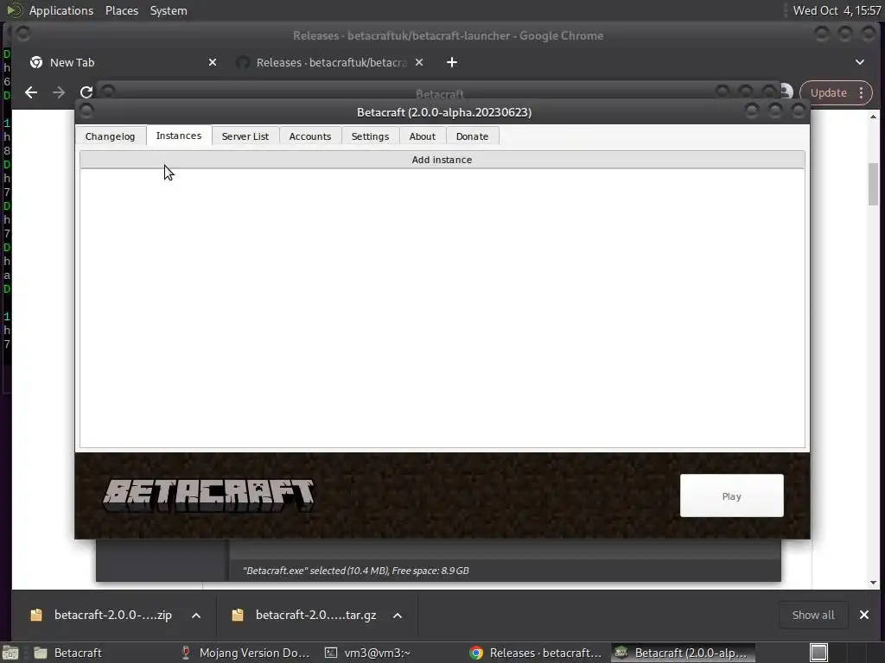The height and width of the screenshot is (663, 885).
Task: Click the Add instance button
Action: (442, 160)
